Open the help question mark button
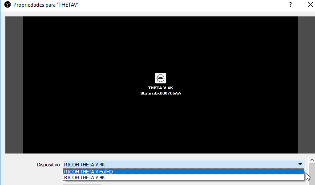This screenshot has width=315, height=185. tap(291, 4)
